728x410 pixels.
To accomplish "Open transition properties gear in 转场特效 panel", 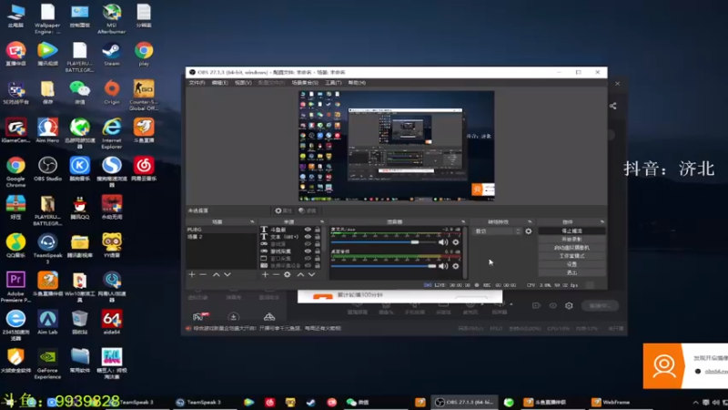I will coord(529,231).
